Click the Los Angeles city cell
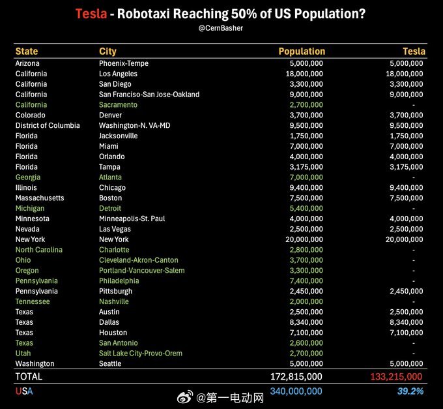The height and width of the screenshot is (409, 443). 118,74
